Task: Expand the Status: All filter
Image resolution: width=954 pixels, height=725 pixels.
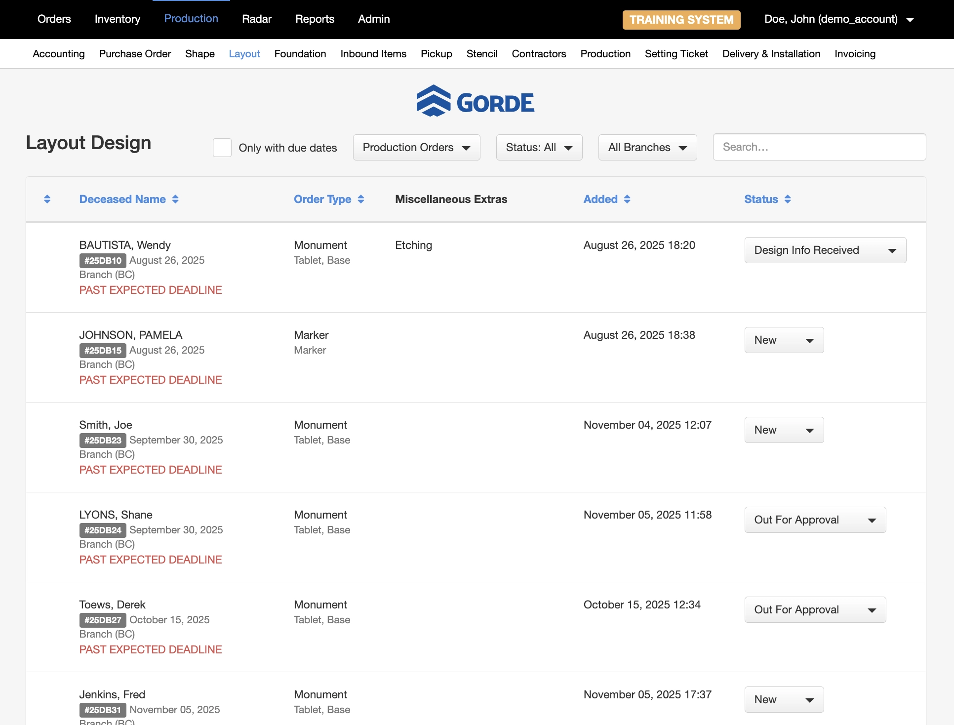Action: pos(539,148)
